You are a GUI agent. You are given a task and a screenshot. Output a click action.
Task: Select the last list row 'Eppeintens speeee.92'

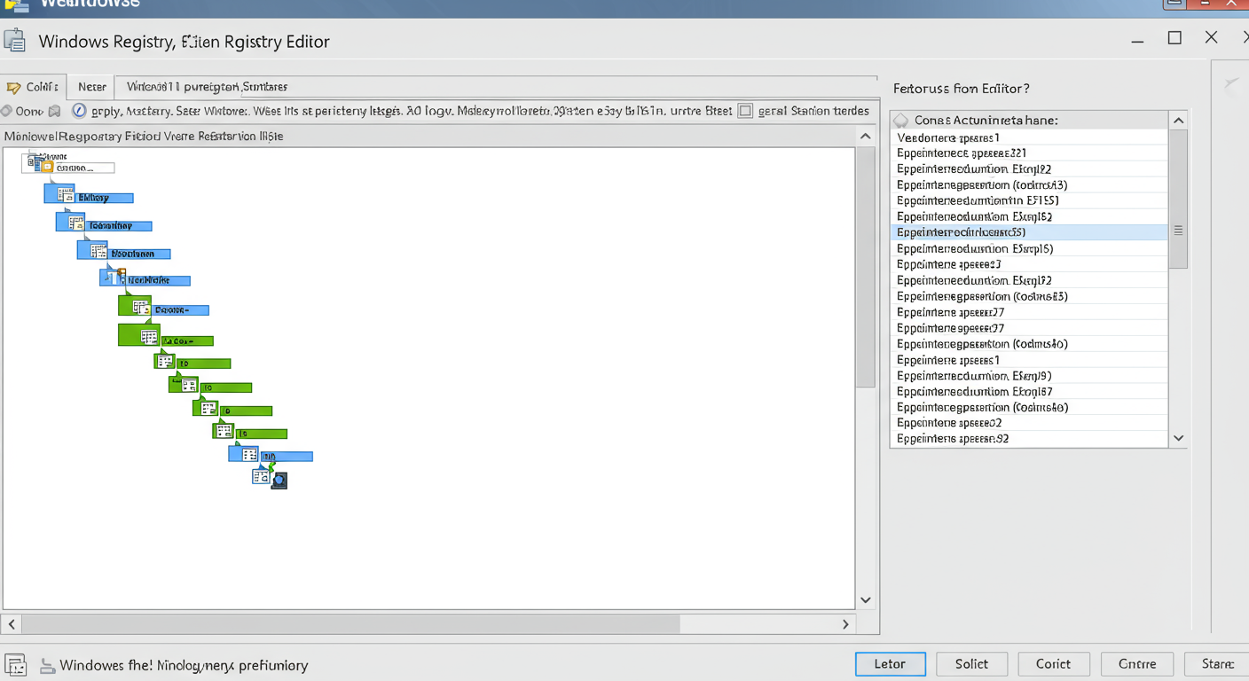coord(1029,439)
